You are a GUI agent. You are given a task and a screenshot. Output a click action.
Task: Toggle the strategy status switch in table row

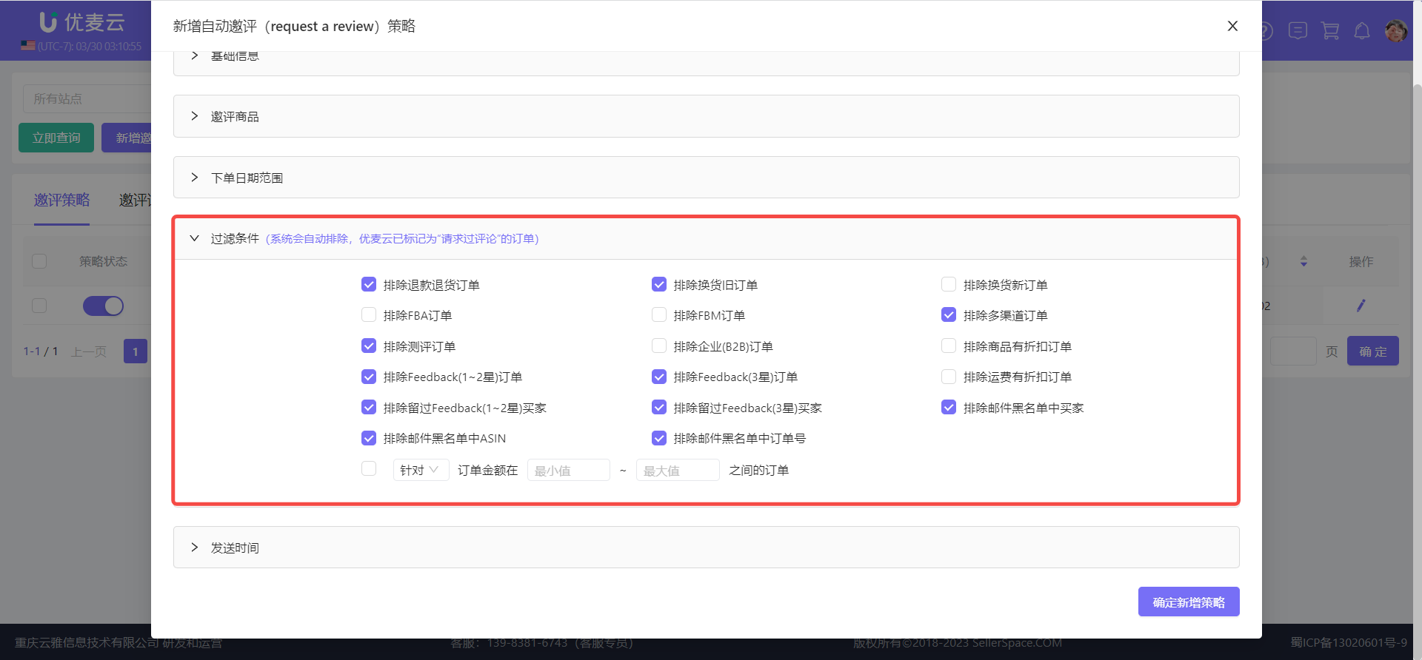click(x=103, y=306)
